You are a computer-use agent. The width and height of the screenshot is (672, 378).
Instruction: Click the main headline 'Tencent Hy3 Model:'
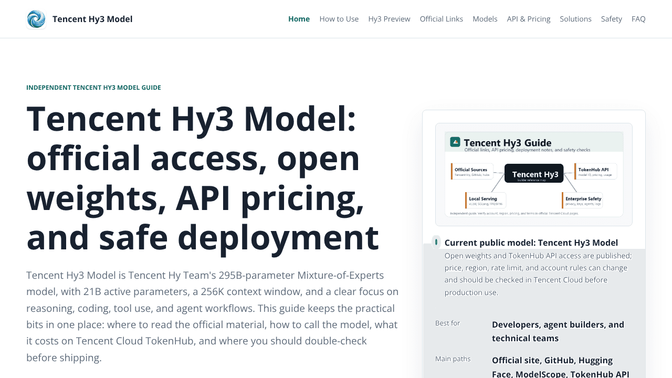click(x=192, y=118)
